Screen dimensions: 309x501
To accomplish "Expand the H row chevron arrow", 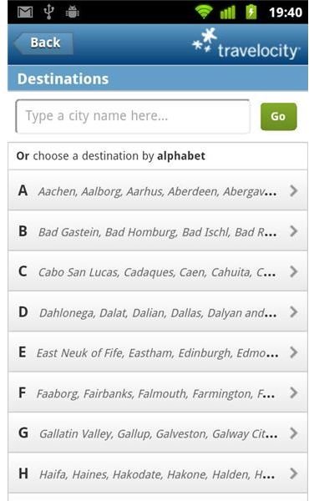I will (294, 473).
